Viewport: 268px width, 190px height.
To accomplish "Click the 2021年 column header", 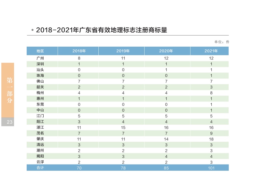I will pos(211,51).
